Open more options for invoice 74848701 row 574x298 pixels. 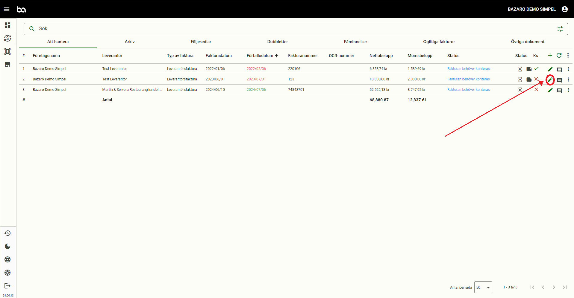[x=568, y=90]
